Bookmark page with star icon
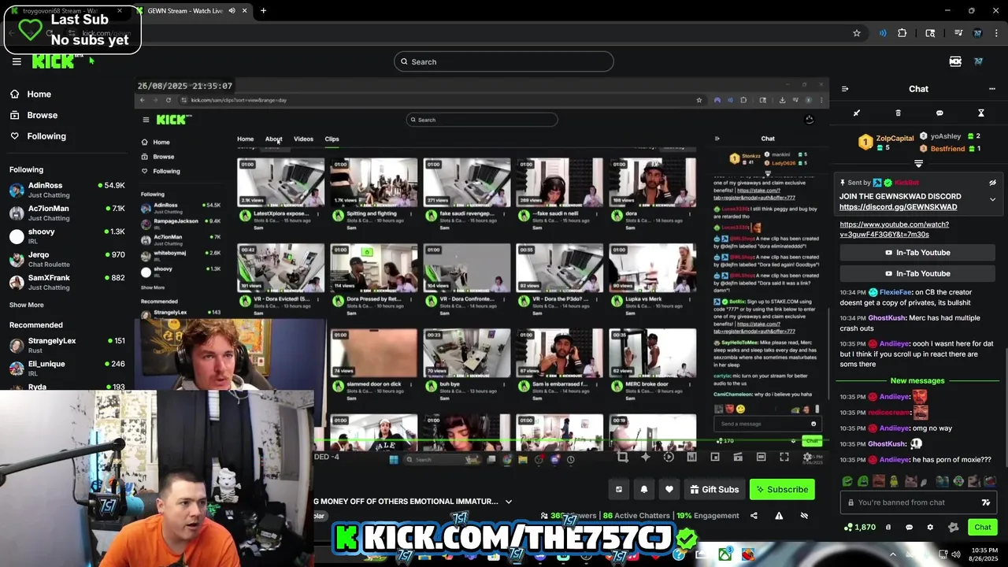 coord(857,33)
